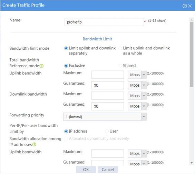Viewport: 195px width, 174px height.
Task: Click the dialog vertical scrollbar thumb
Action: pos(192,55)
